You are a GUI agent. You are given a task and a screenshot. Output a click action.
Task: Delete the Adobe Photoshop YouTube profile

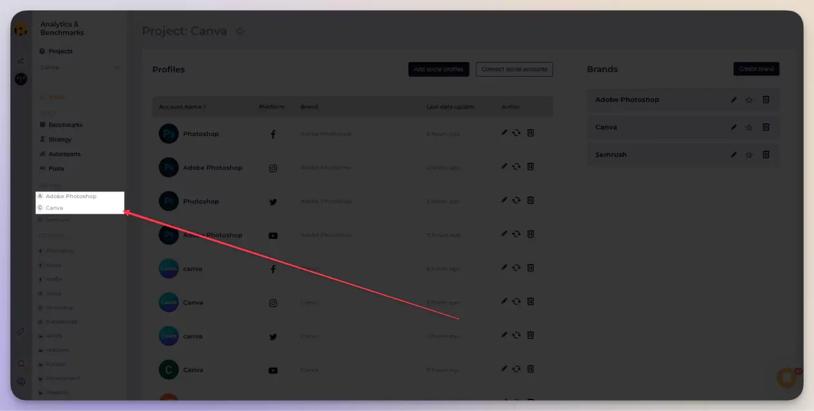[530, 234]
